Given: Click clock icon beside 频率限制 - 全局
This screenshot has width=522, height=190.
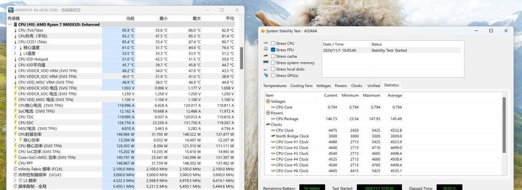Looking at the screenshot, I should 15,186.
